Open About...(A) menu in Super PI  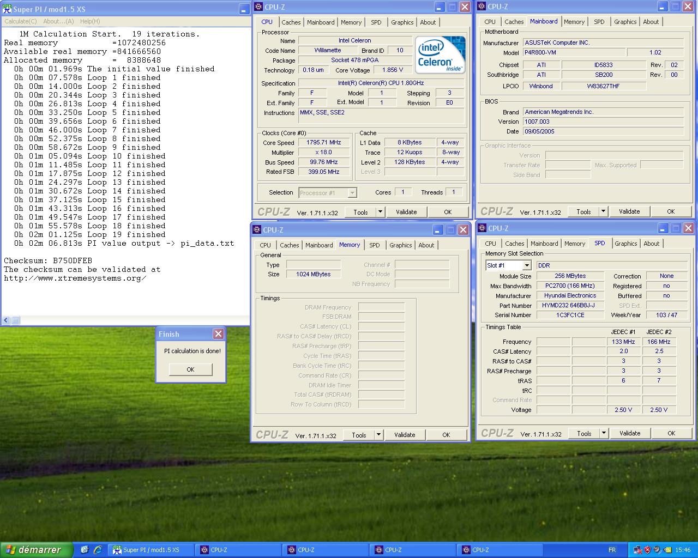[x=58, y=21]
